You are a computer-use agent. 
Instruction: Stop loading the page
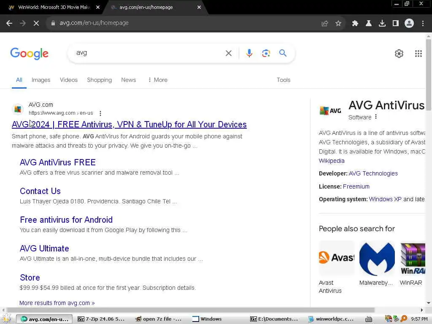coord(36,23)
